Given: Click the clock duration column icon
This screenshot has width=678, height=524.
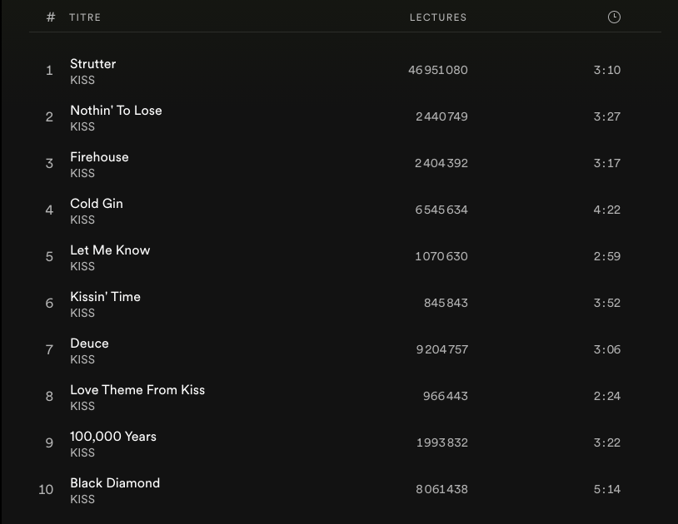Looking at the screenshot, I should 614,17.
